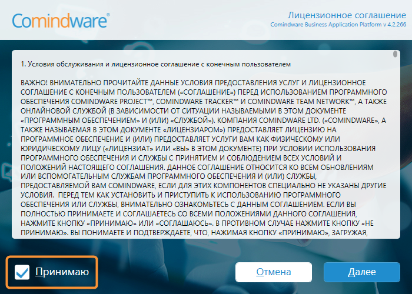Click the Отмена button
Viewport: 412px width, 294px height.
tap(274, 272)
